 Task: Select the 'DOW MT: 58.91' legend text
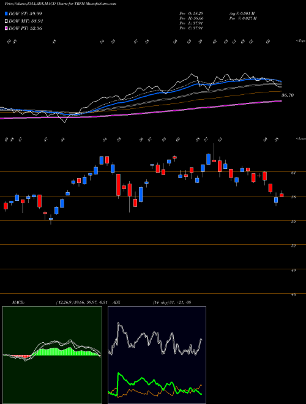[26, 21]
